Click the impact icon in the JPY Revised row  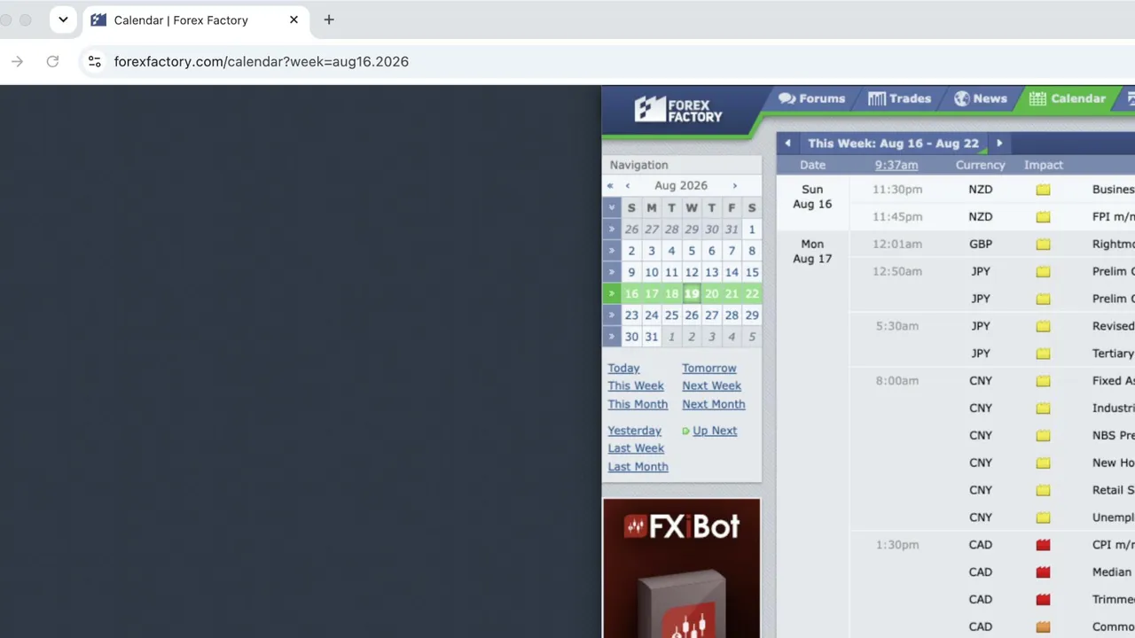tap(1043, 326)
